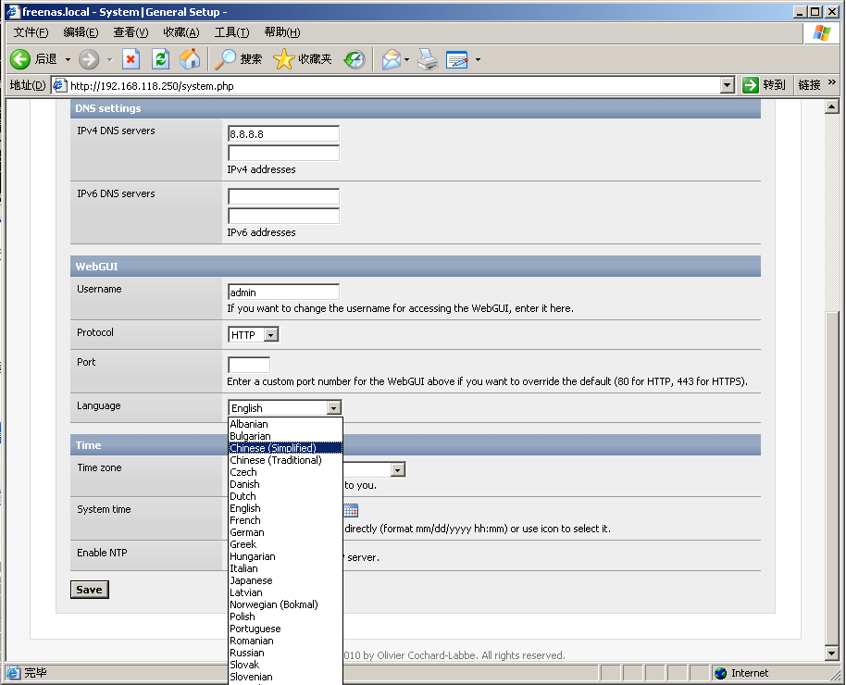Open the 收藏(A) menu

coord(181,32)
